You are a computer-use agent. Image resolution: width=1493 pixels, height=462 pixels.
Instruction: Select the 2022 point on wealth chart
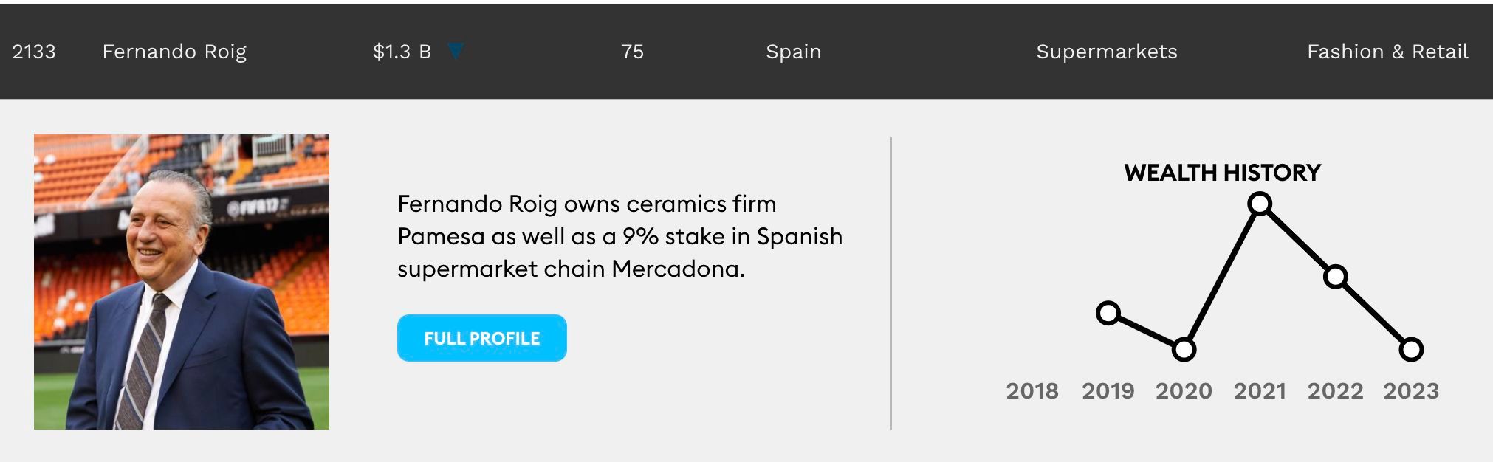point(1335,277)
